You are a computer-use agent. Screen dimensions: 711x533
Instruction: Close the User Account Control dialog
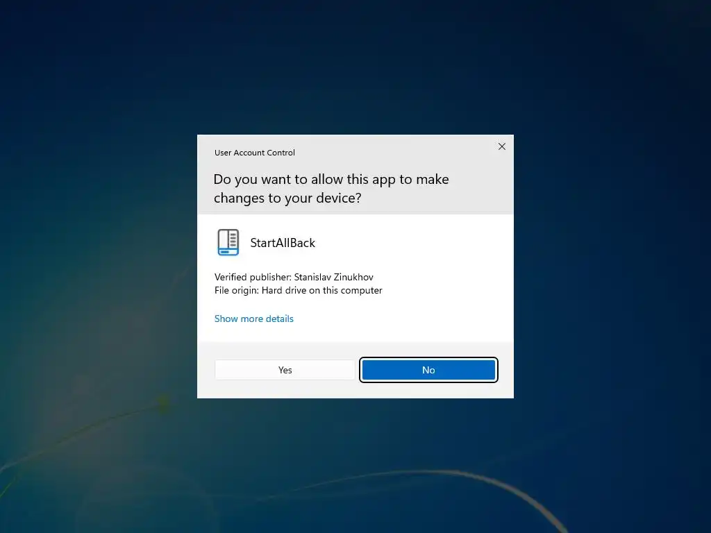coord(502,146)
